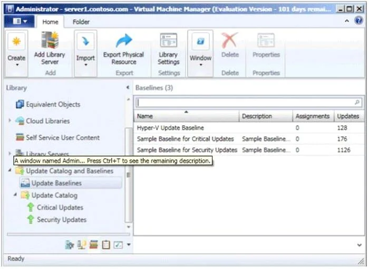Select the Cloud Libraries node
Screen dimensions: 369x269
(48, 121)
